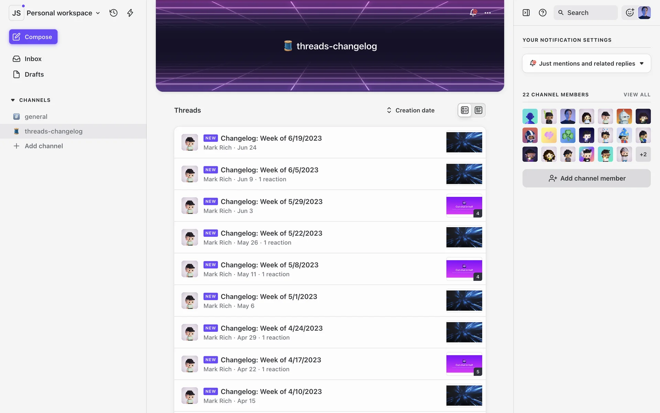Open the Personal workspace switcher dropdown
This screenshot has height=413, width=660.
[59, 13]
